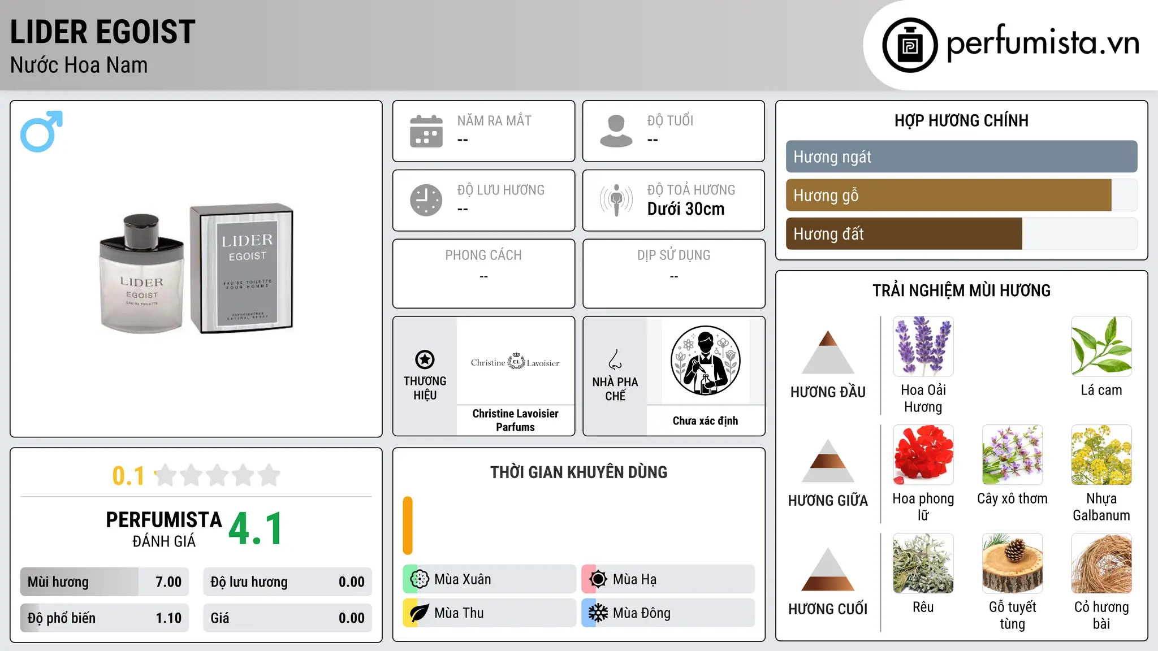This screenshot has height=651, width=1158.
Task: Click the Độ lưu hương 0.00 score bar
Action: 287,581
